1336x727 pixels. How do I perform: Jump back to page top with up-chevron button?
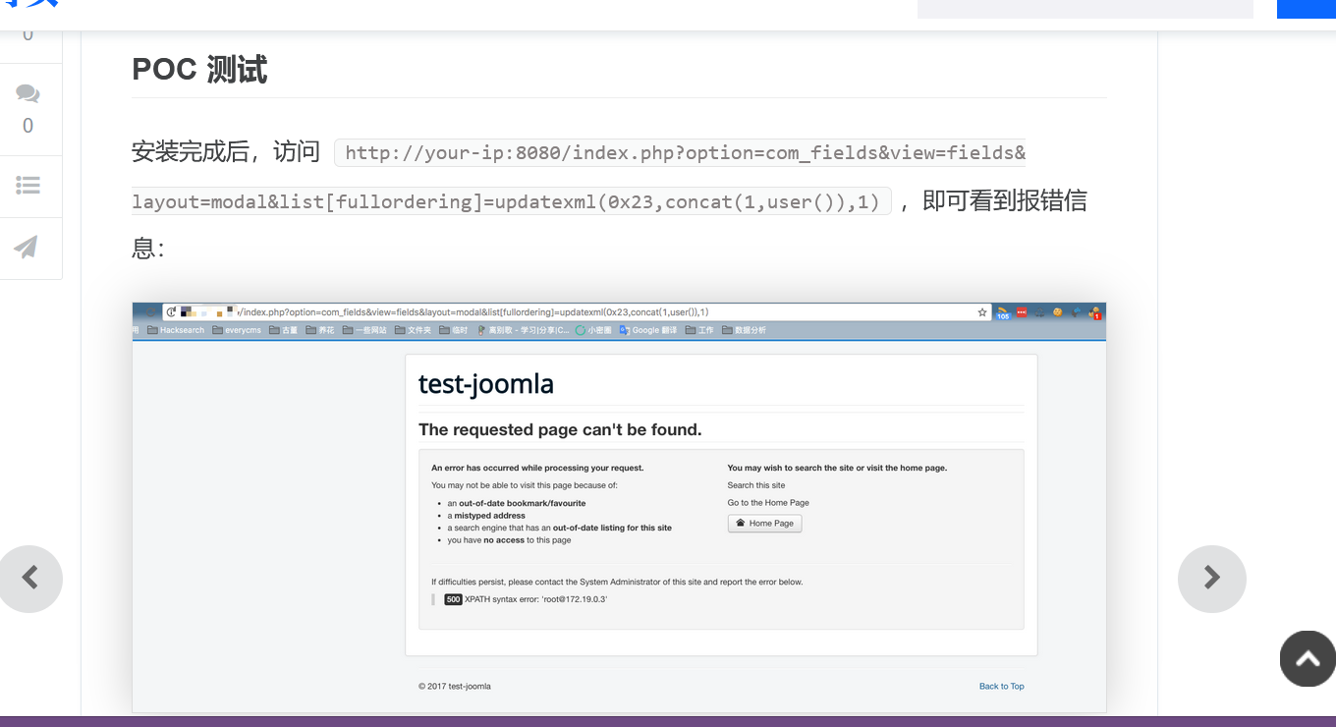1308,658
